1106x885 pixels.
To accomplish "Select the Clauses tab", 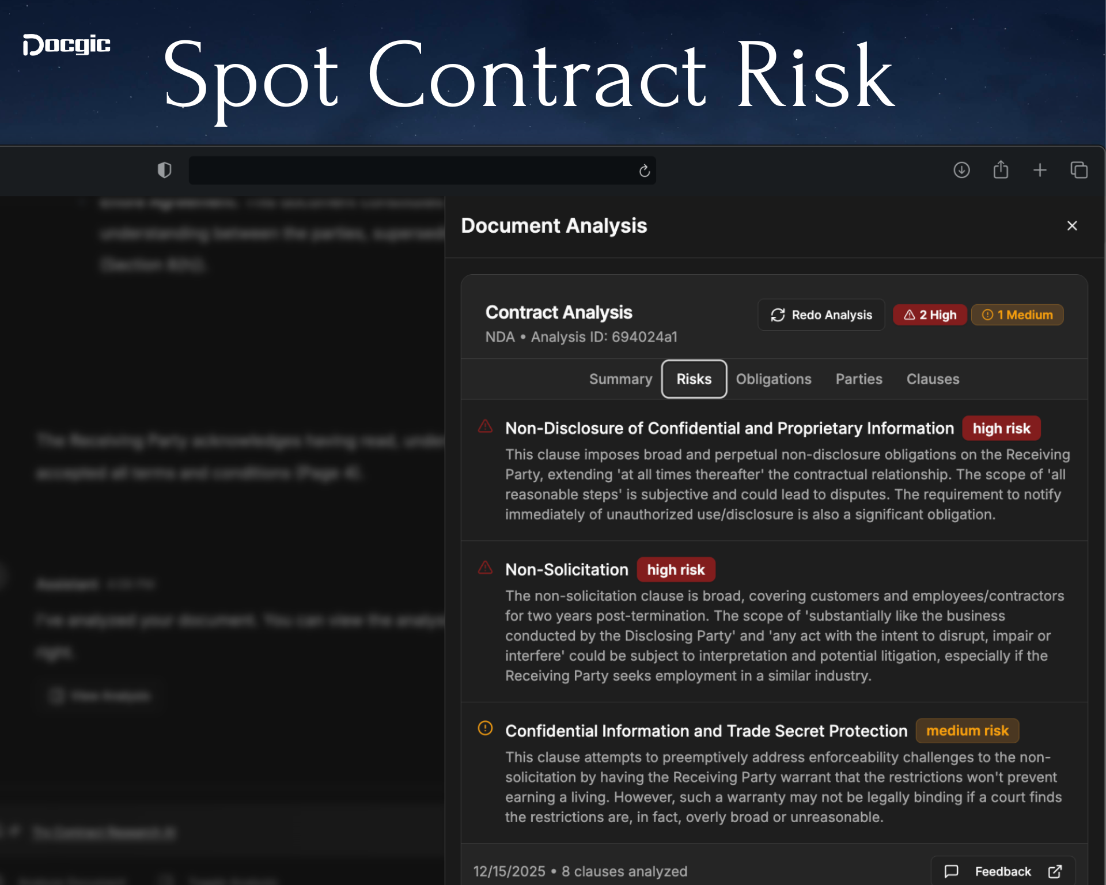I will point(933,379).
